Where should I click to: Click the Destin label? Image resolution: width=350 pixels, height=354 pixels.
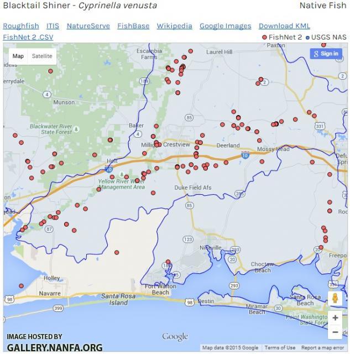coord(206,301)
